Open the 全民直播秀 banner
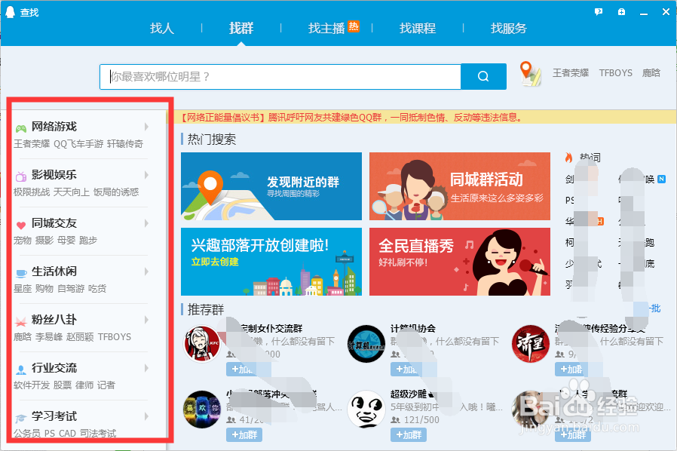The width and height of the screenshot is (677, 451). tap(460, 262)
